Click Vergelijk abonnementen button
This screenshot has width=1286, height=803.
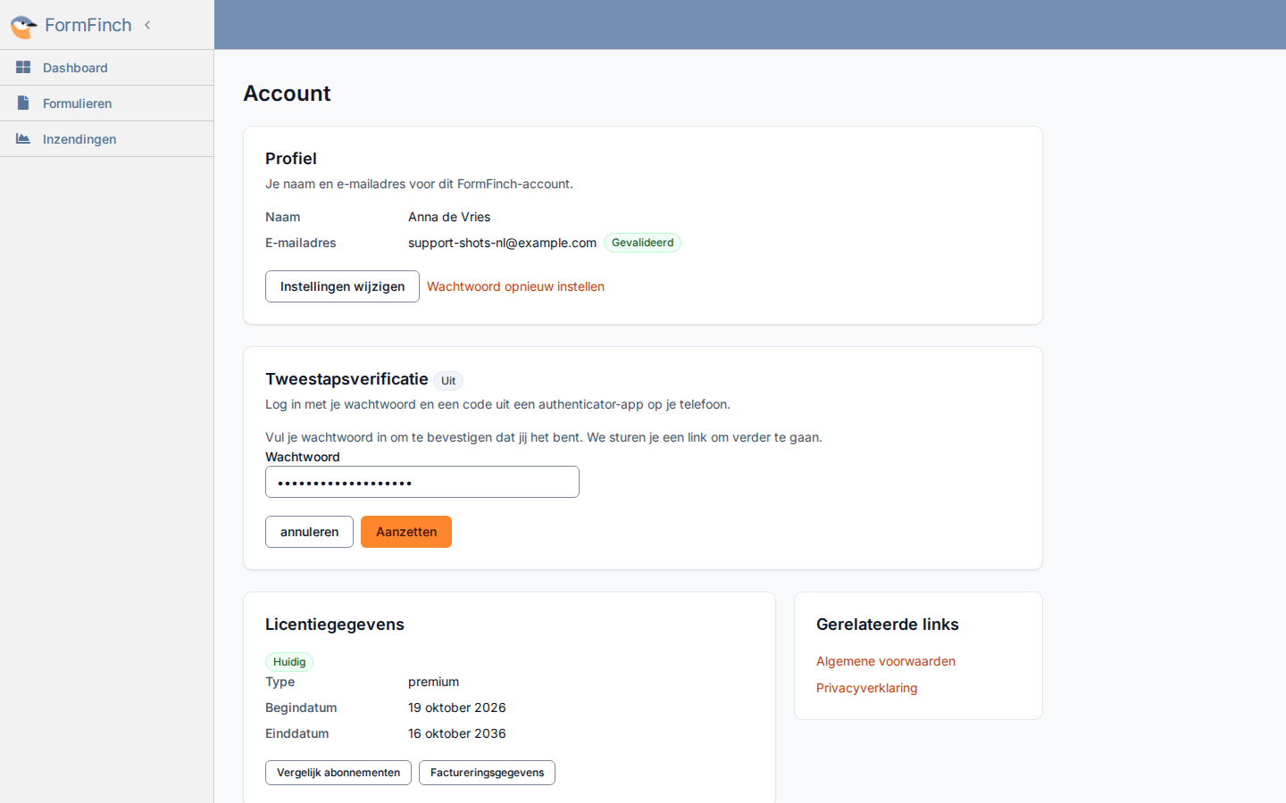point(338,773)
